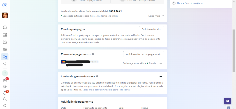Click info icon beside Limite de gastos da conta
This screenshot has height=109, width=236.
pos(97,76)
